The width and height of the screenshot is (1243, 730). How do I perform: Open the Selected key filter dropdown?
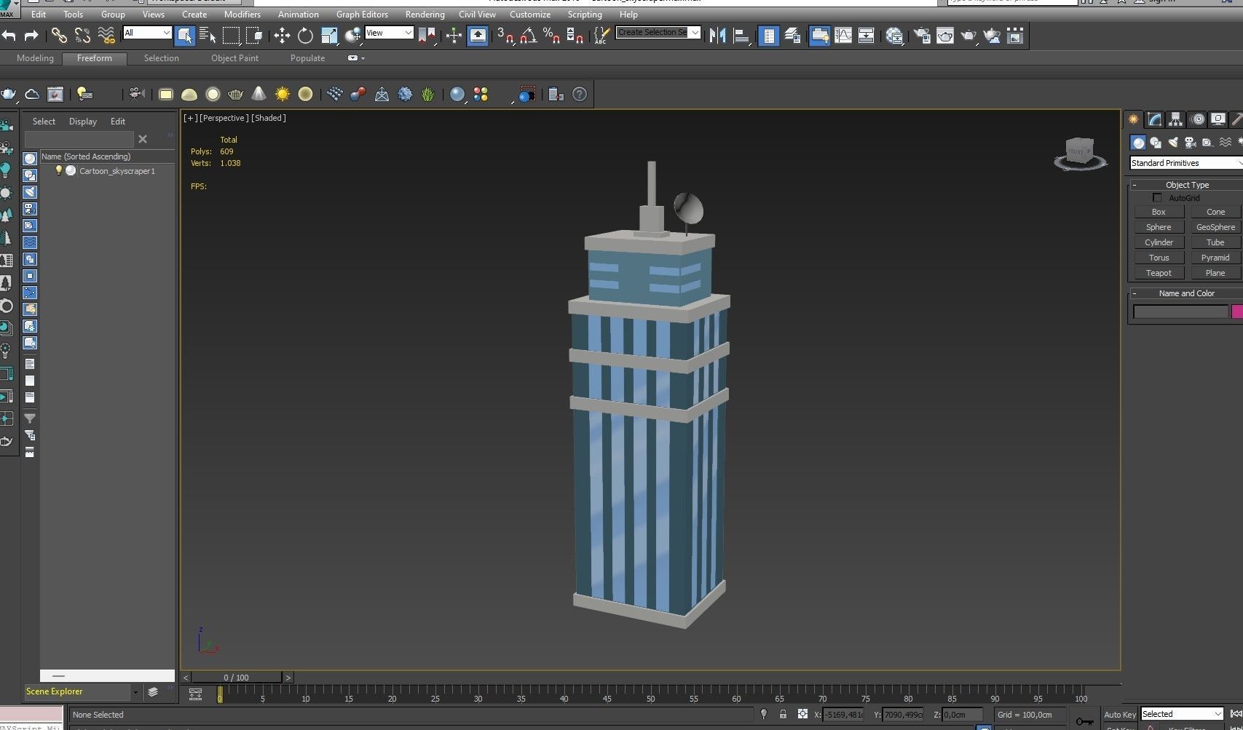click(x=1182, y=714)
